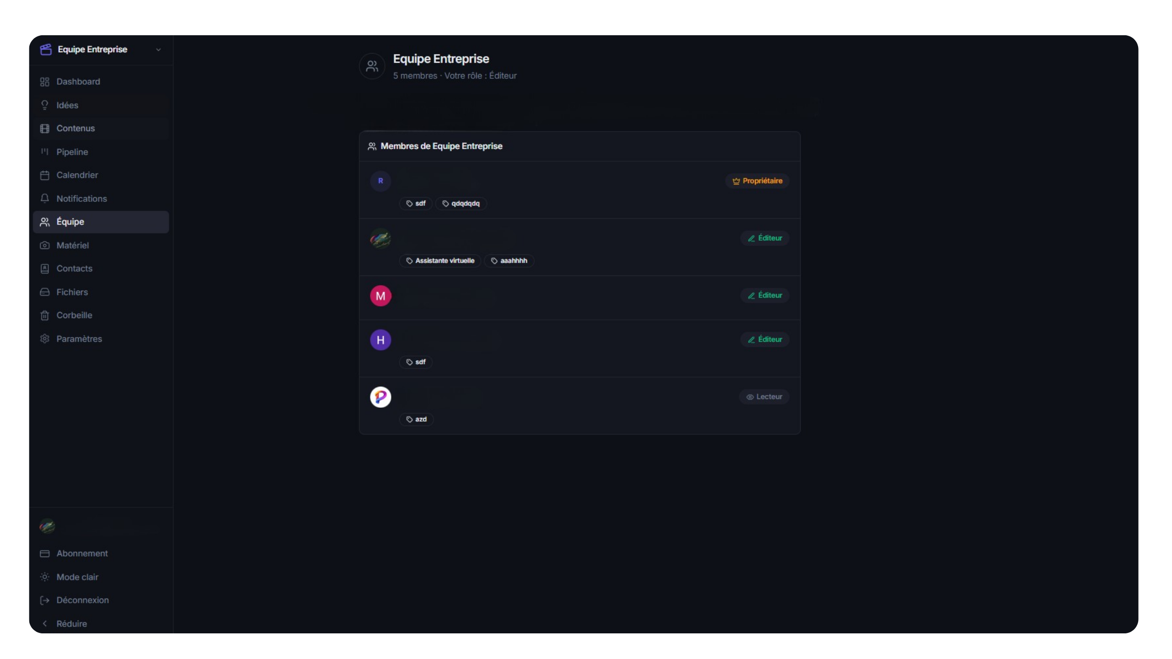Click the Assistante virtuelle tag

pos(440,261)
